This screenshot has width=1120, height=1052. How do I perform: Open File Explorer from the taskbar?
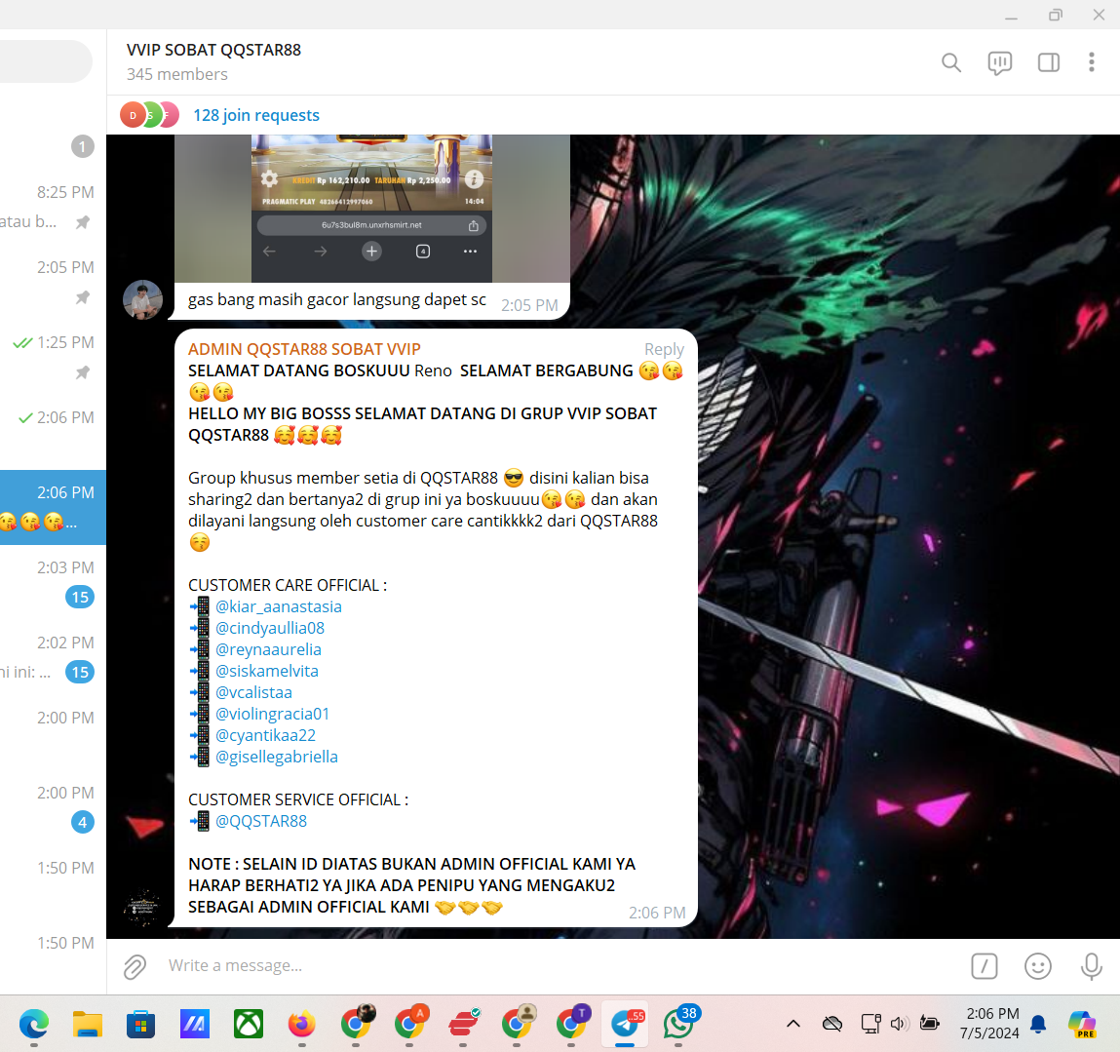coord(87,1024)
